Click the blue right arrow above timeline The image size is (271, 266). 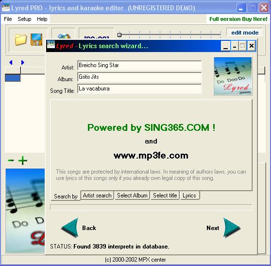click(23, 62)
